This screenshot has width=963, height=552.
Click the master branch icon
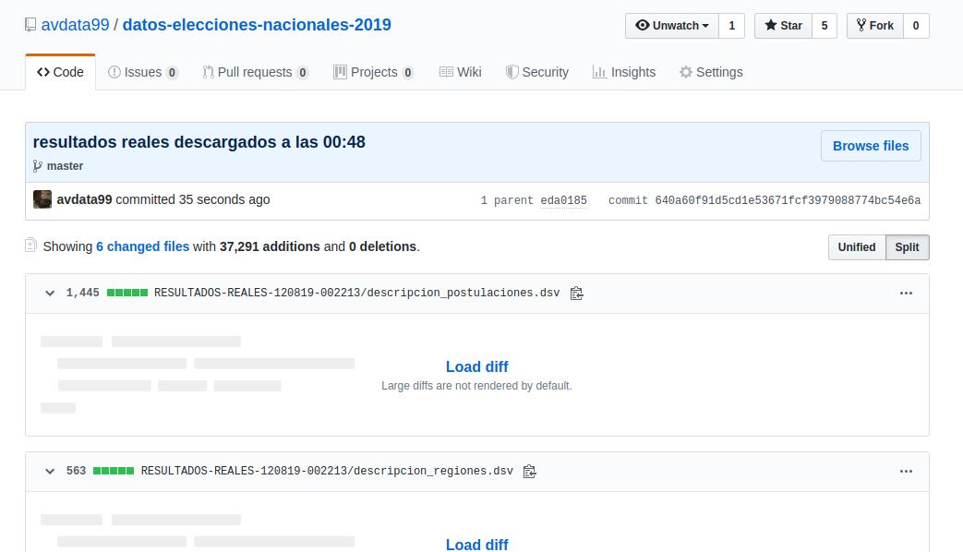point(38,166)
